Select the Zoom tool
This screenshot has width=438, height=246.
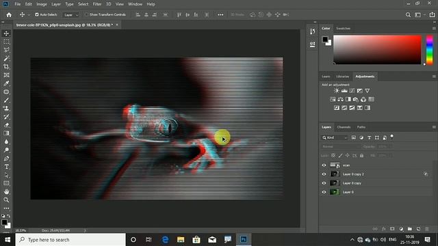click(6, 200)
